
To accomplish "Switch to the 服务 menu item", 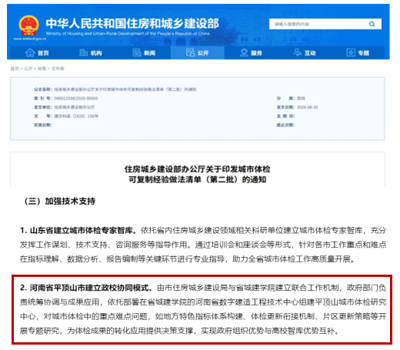I will [251, 53].
